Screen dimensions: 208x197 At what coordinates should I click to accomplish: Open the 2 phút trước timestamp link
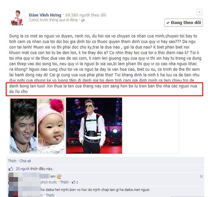(38, 20)
